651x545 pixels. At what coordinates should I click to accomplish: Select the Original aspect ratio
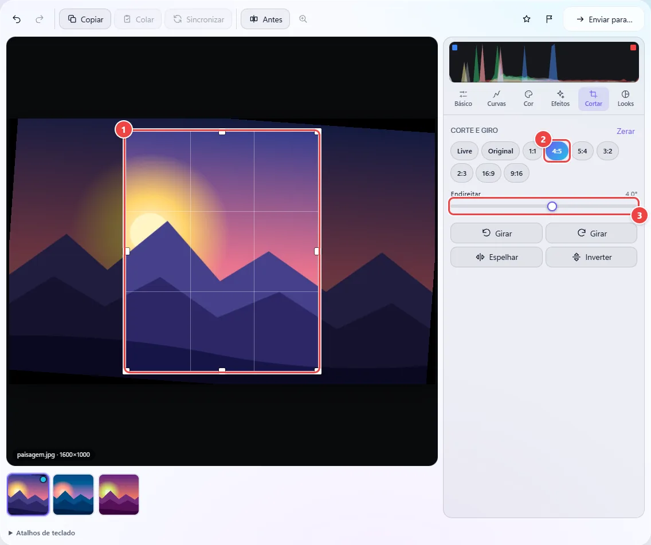click(500, 151)
